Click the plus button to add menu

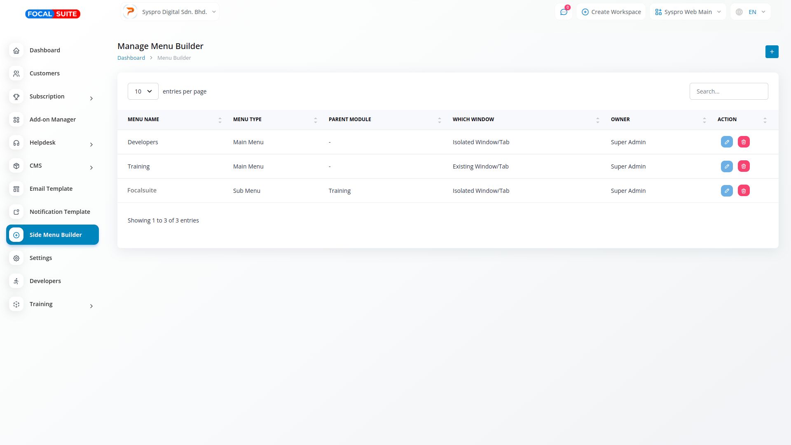(x=772, y=52)
